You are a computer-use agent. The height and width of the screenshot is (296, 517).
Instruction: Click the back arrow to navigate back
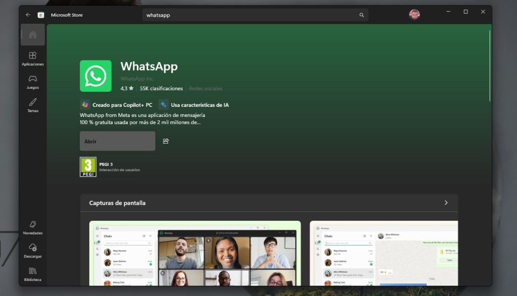tap(28, 15)
